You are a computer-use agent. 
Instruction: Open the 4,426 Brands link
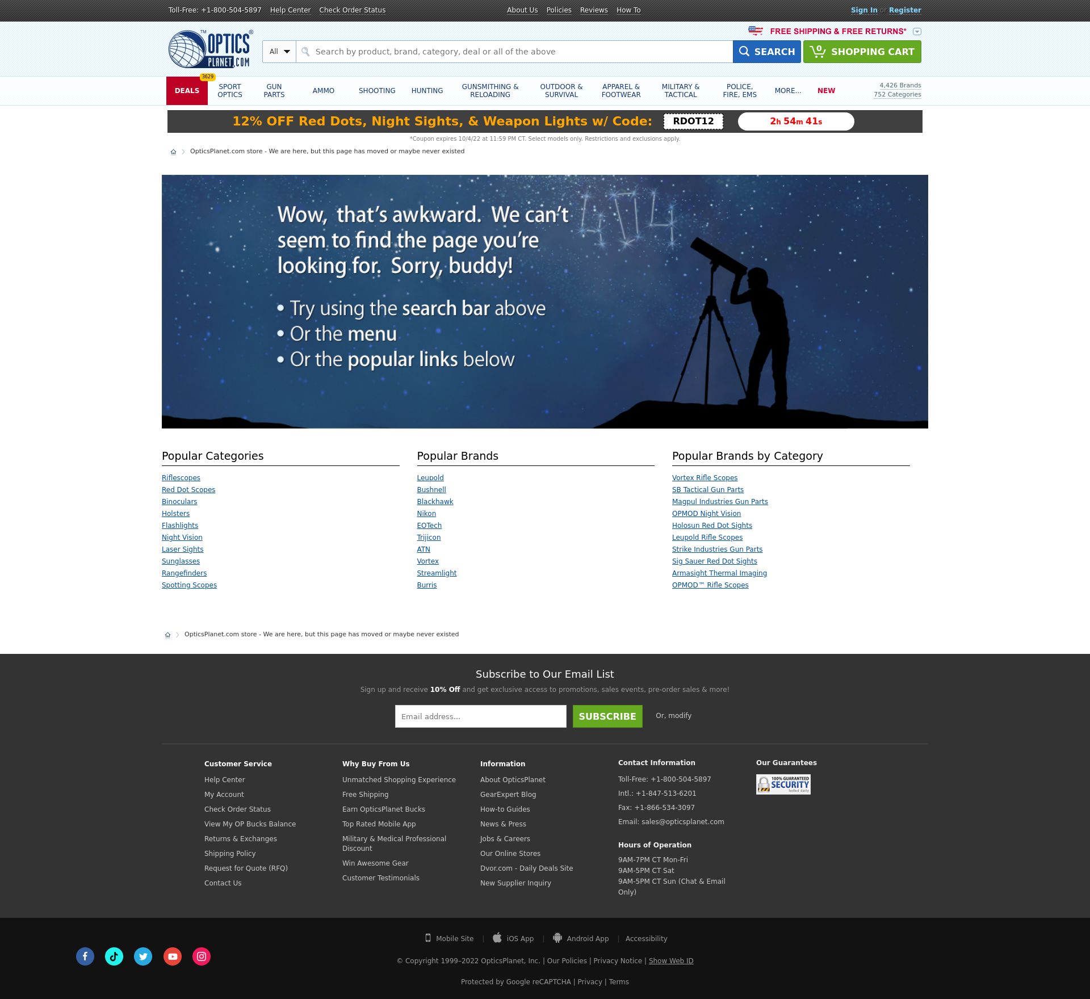pyautogui.click(x=900, y=86)
